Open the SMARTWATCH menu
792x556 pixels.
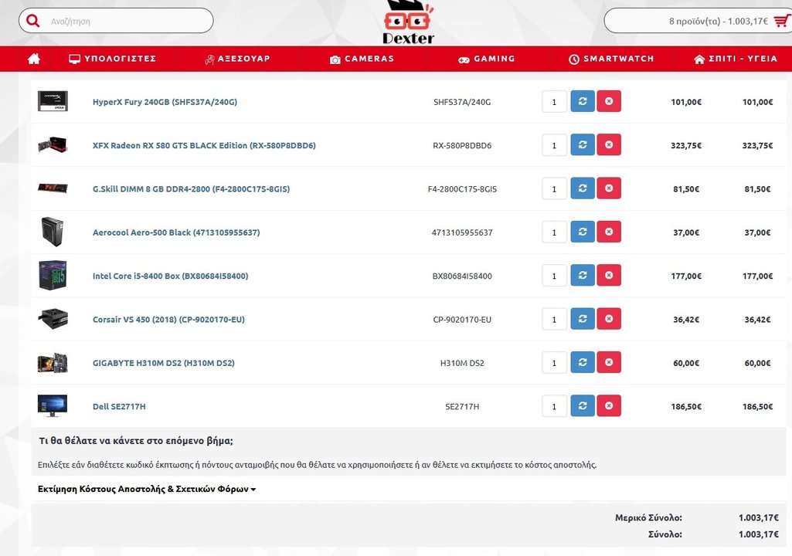click(611, 59)
